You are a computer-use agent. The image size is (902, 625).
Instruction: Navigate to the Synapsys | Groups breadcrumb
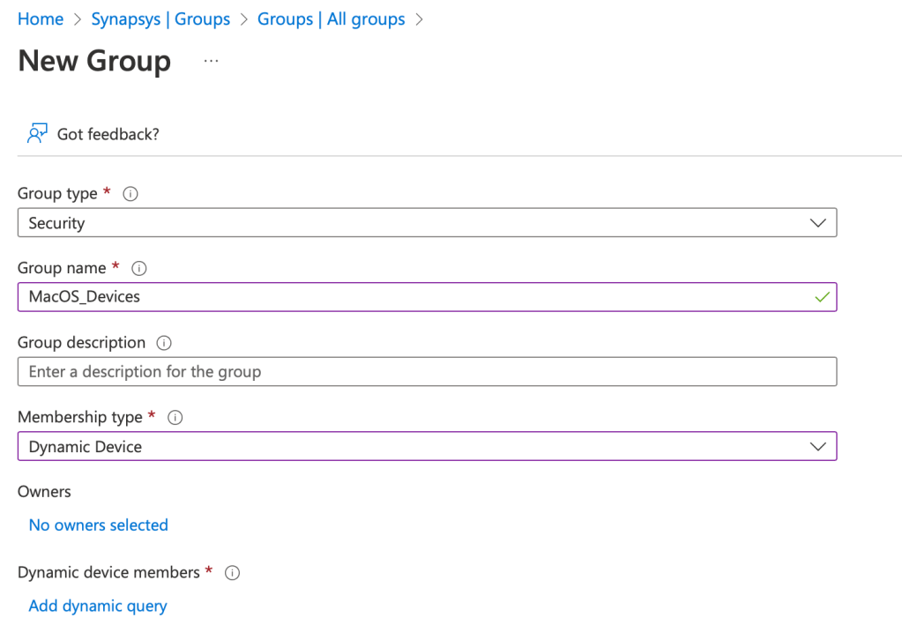pos(160,19)
